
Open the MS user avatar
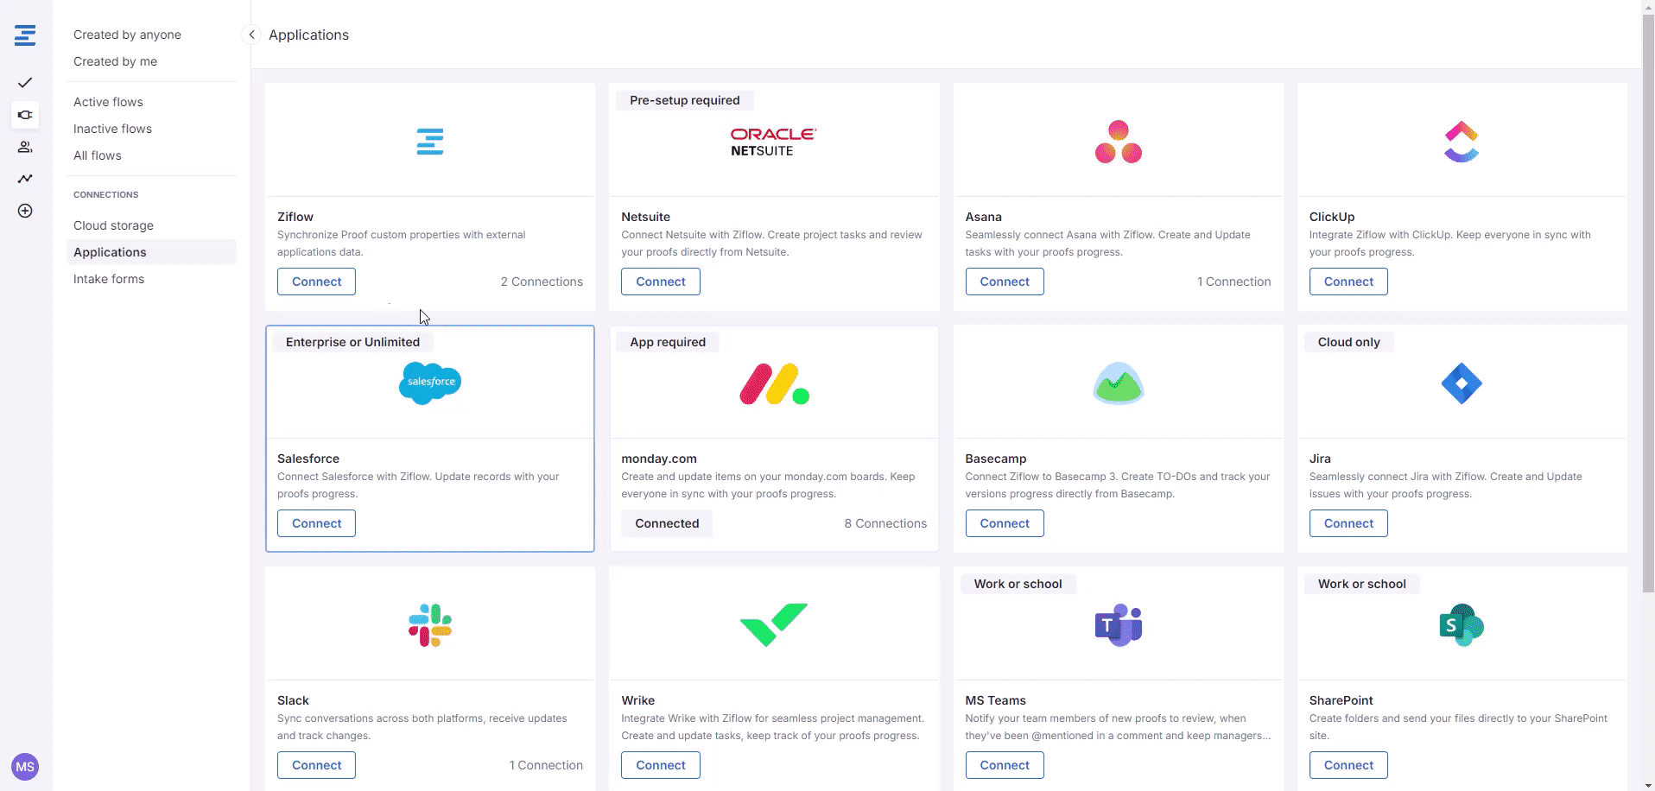tap(25, 767)
